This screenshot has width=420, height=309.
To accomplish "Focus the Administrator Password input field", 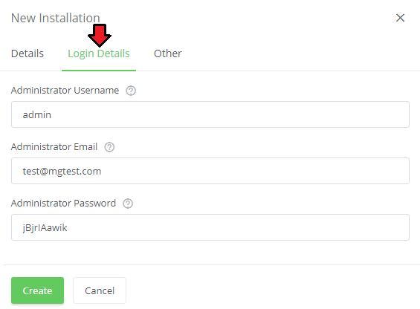I will click(x=210, y=227).
